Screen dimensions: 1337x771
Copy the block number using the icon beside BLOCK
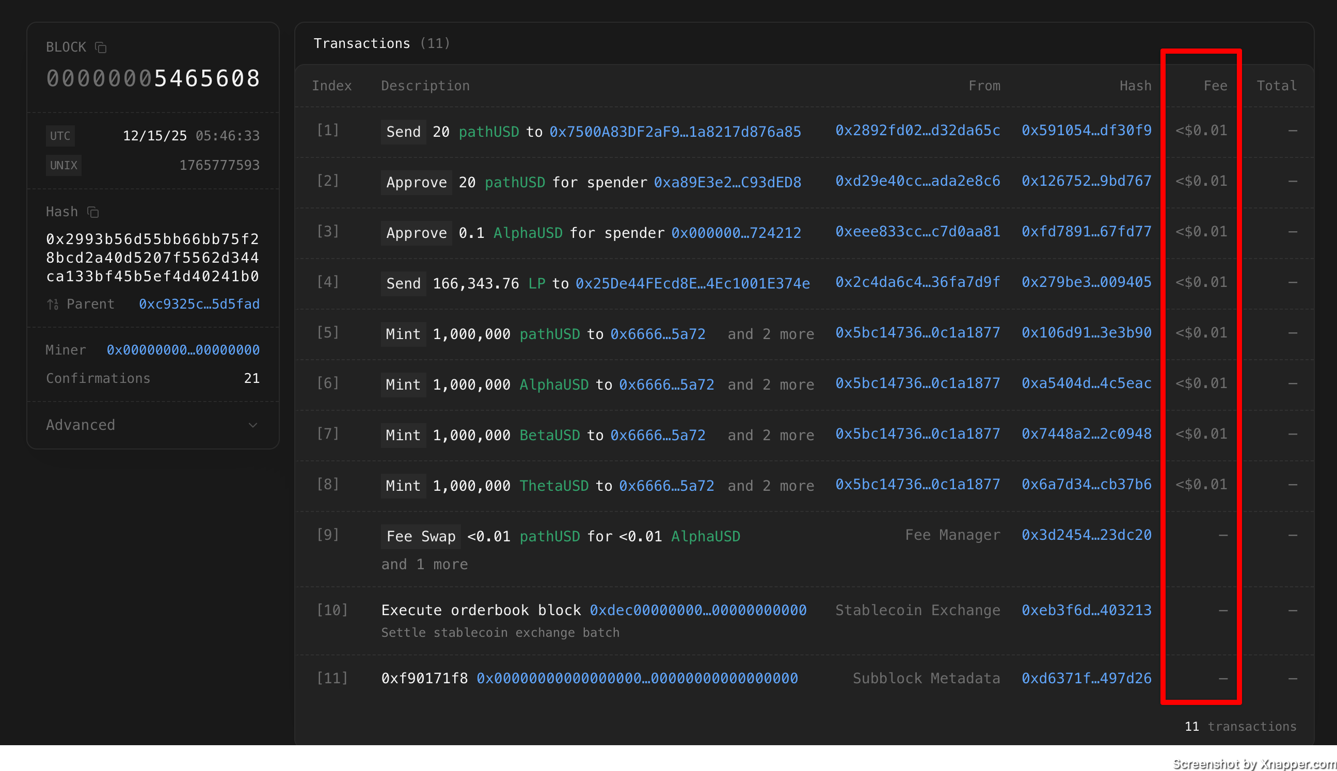point(101,47)
